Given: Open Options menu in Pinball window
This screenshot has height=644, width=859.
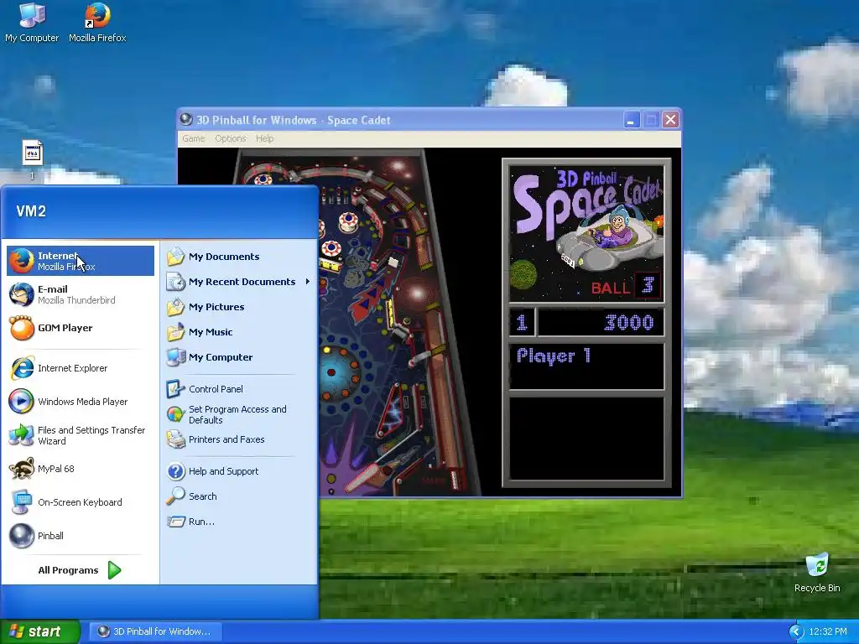Looking at the screenshot, I should pyautogui.click(x=230, y=138).
